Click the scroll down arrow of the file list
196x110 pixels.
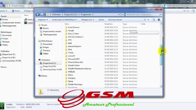coord(161,86)
